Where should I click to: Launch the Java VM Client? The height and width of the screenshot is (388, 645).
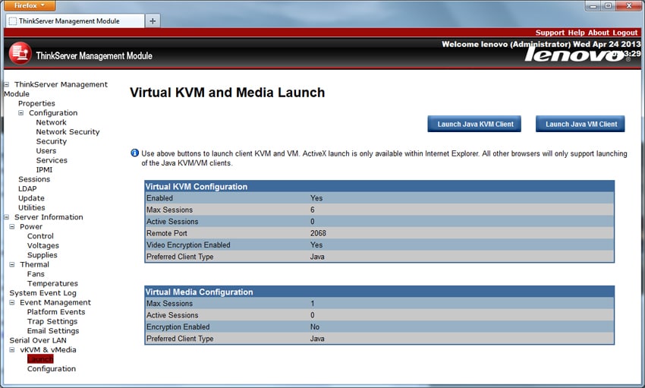tap(580, 124)
